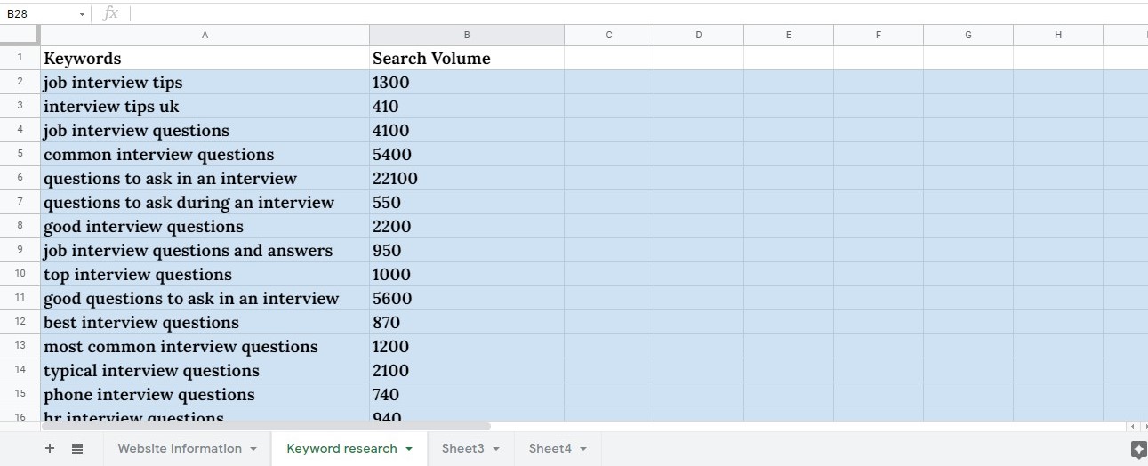Click the formula bar input field
Viewport: 1148px width, 466px height.
[622, 13]
